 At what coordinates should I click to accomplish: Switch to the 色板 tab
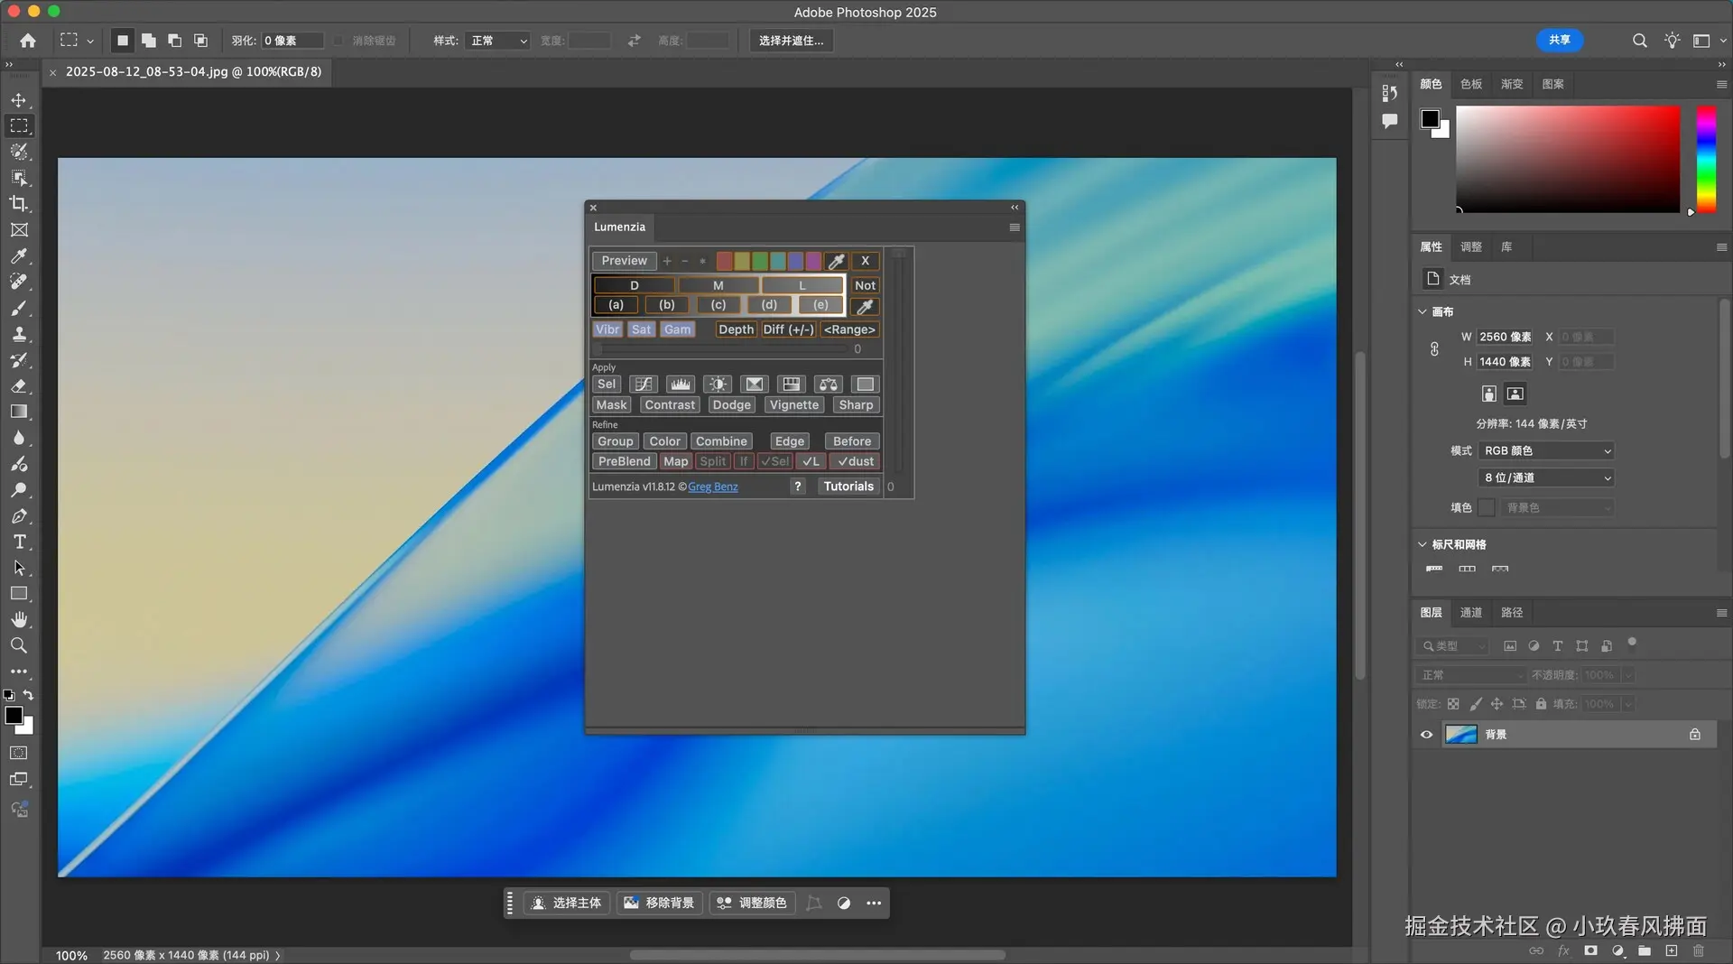point(1470,84)
